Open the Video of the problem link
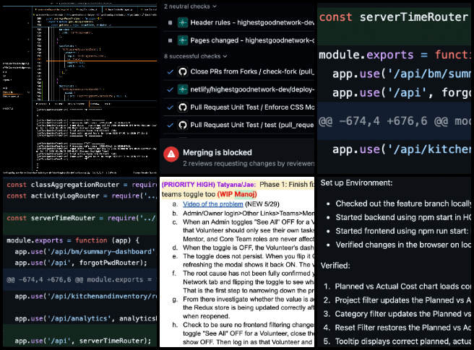This screenshot has height=350, width=474. point(213,204)
